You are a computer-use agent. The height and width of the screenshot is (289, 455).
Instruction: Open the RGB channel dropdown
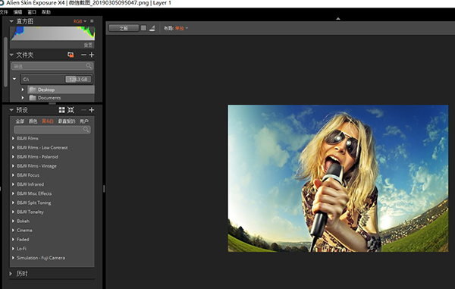80,21
